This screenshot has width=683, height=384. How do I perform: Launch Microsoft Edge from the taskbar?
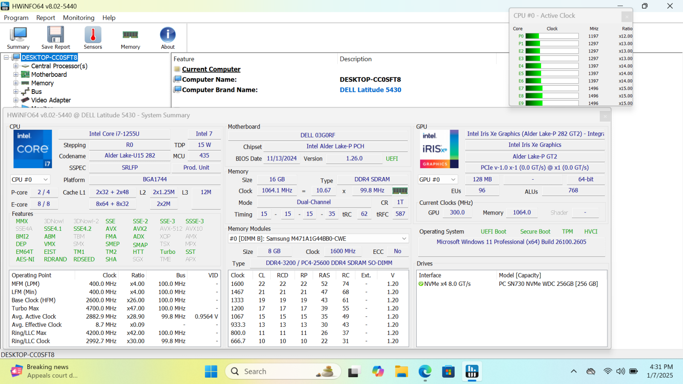coord(425,372)
